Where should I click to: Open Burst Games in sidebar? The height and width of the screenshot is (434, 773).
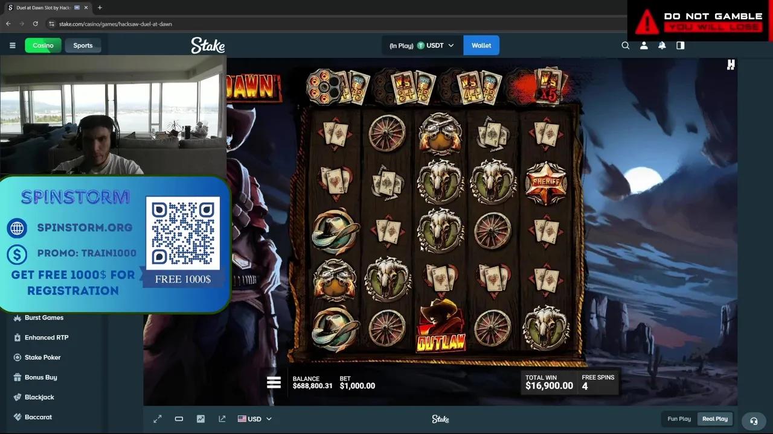coord(44,318)
